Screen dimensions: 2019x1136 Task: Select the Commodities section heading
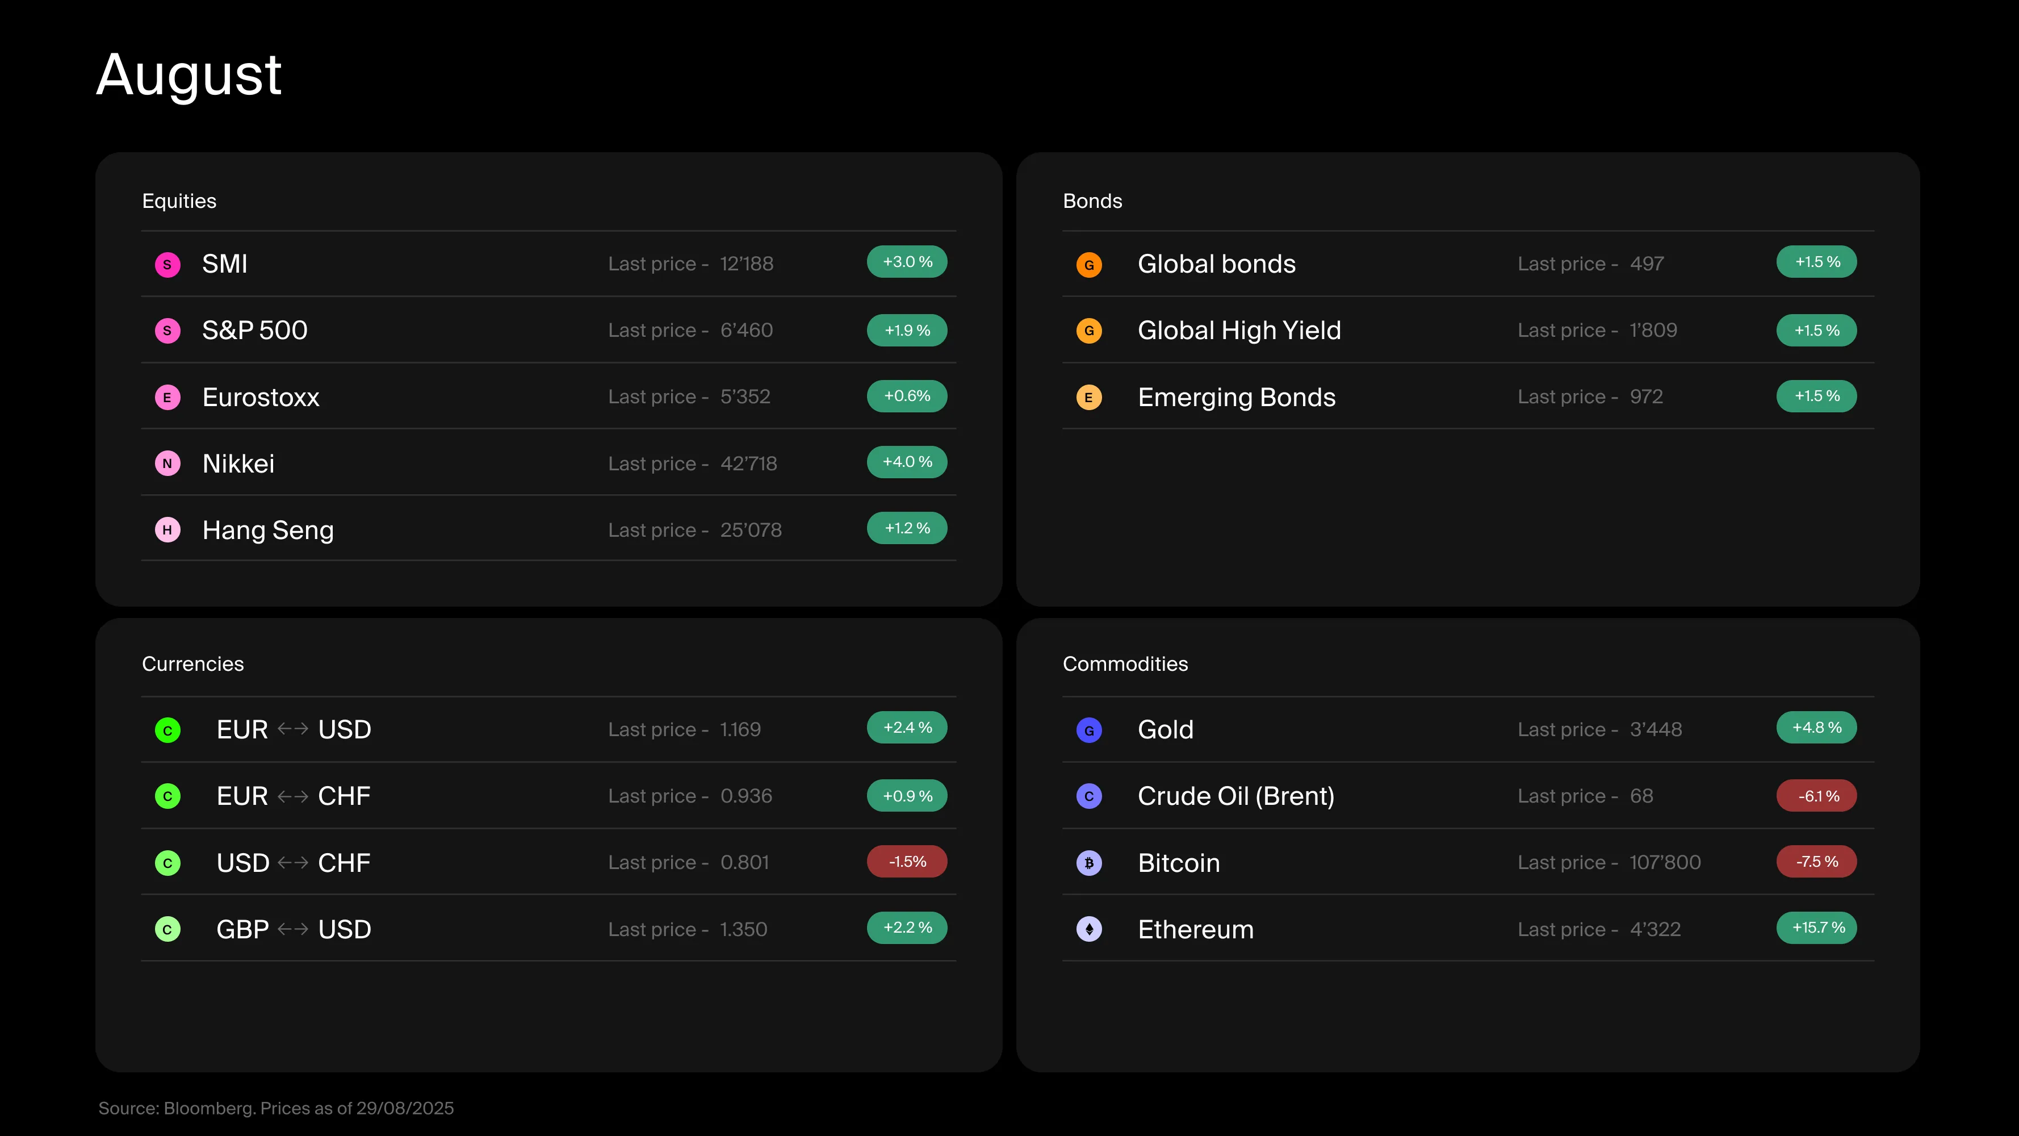[x=1125, y=664]
